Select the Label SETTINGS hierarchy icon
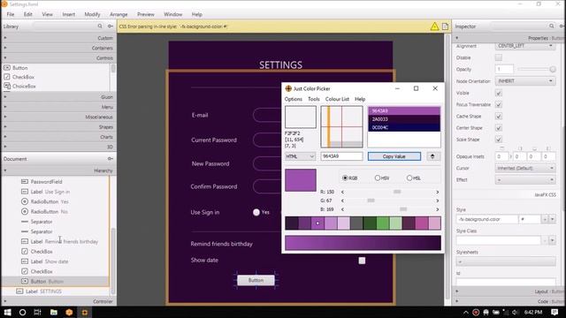Viewport: 566px width, 318px height. click(x=19, y=291)
